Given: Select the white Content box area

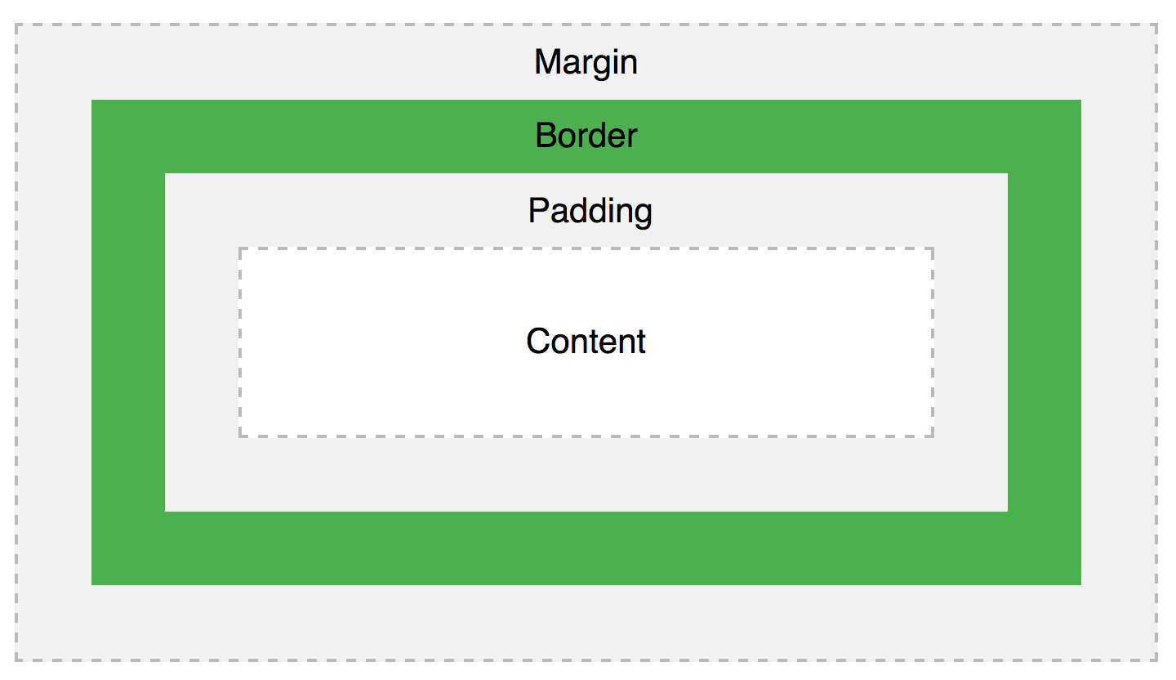Looking at the screenshot, I should [586, 342].
